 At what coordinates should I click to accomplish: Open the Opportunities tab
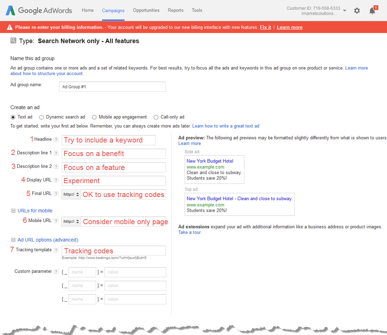point(146,10)
